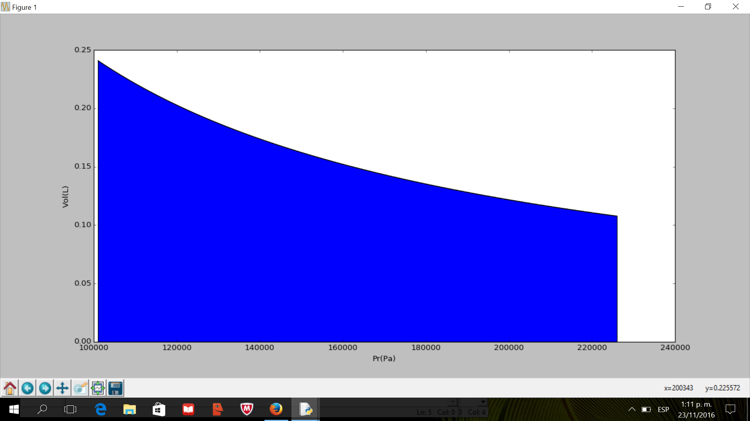The height and width of the screenshot is (421, 750).
Task: Click y-axis tick label 0.10
Action: (x=83, y=225)
